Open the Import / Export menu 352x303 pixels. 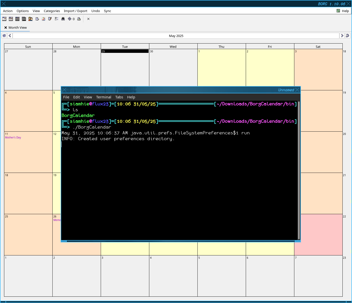76,11
